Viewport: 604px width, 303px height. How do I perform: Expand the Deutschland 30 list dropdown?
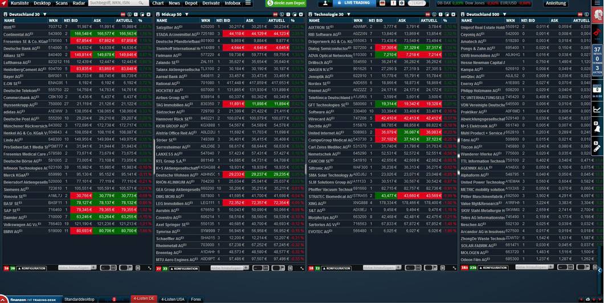click(44, 14)
